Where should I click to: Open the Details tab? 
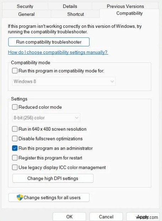[x=70, y=6]
